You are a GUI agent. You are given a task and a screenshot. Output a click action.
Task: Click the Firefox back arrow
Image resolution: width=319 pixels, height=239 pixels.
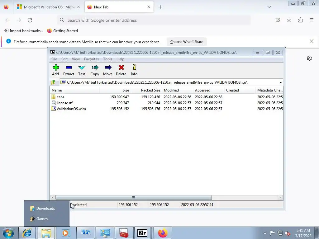pos(7,20)
